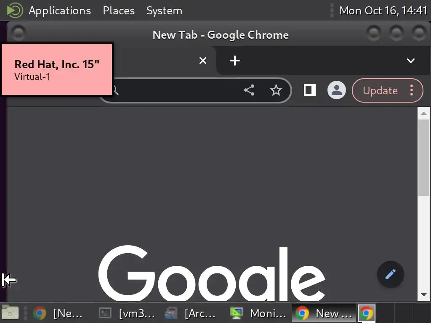Click the show desktop icon in the bottom panel
This screenshot has width=431, height=323.
[x=10, y=312]
